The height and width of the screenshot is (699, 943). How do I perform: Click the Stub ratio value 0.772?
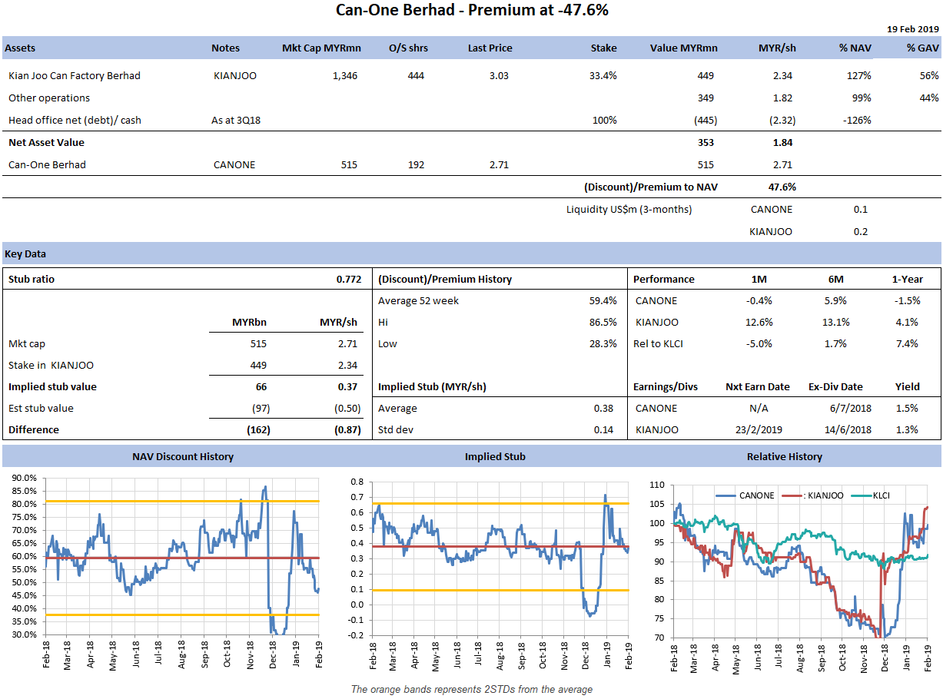348,280
